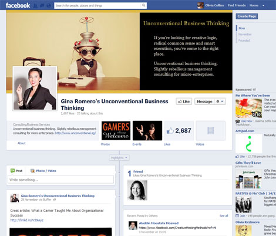The image size is (276, 236).
Task: Open the ArtQuid.com ad link
Action: pos(245,131)
